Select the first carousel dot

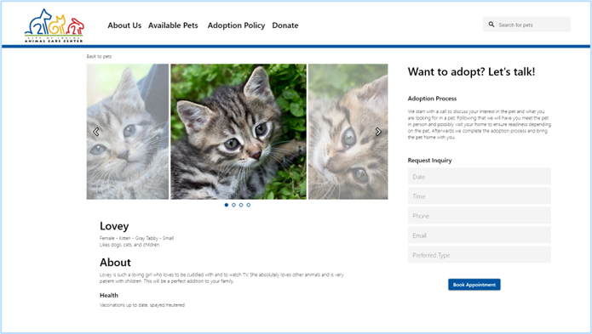(227, 205)
